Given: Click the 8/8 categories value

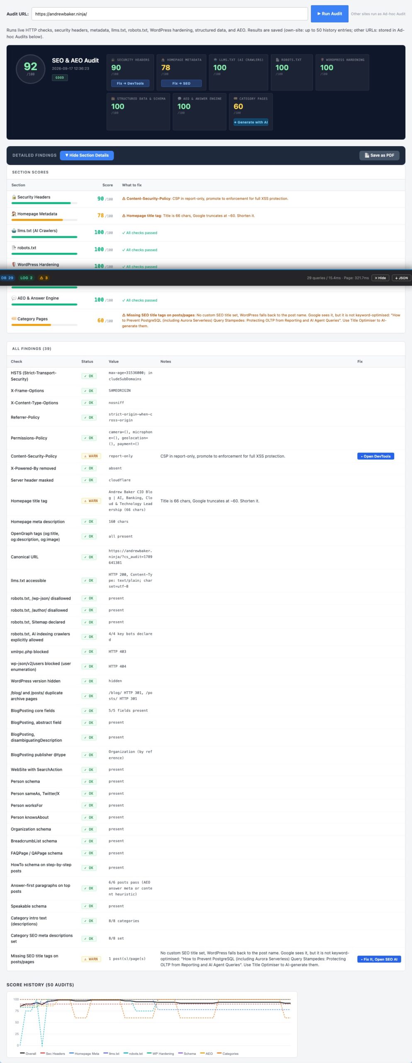Looking at the screenshot, I should pyautogui.click(x=124, y=921).
